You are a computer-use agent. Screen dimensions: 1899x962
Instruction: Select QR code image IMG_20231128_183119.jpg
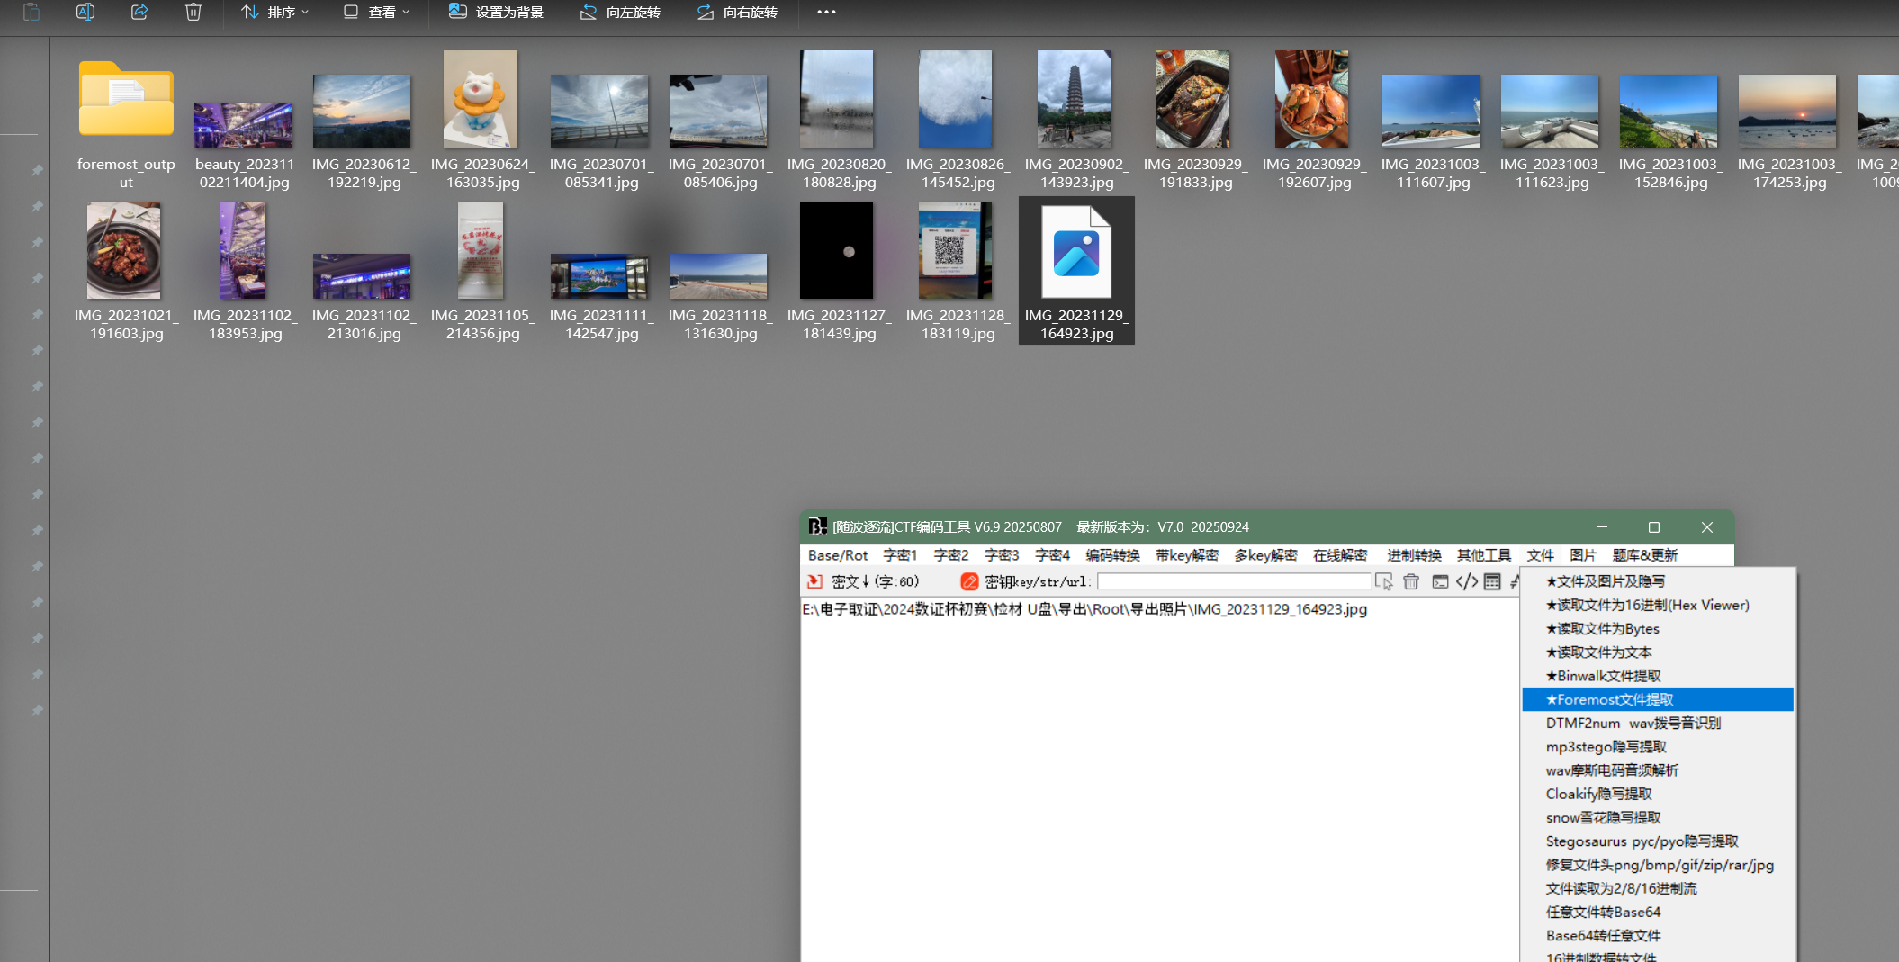pyautogui.click(x=956, y=250)
